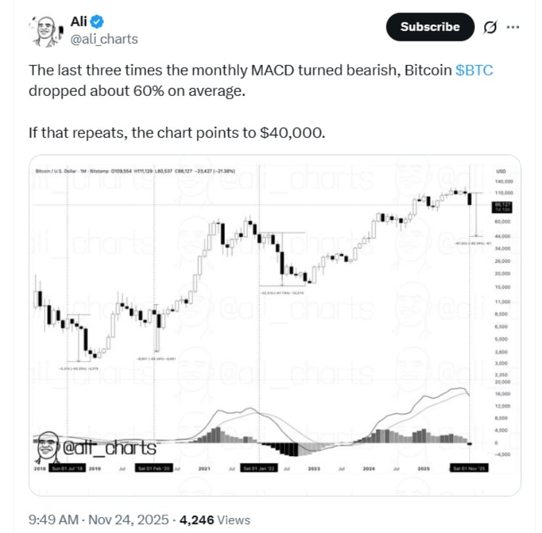Click the USD label above the price axis

click(x=500, y=170)
